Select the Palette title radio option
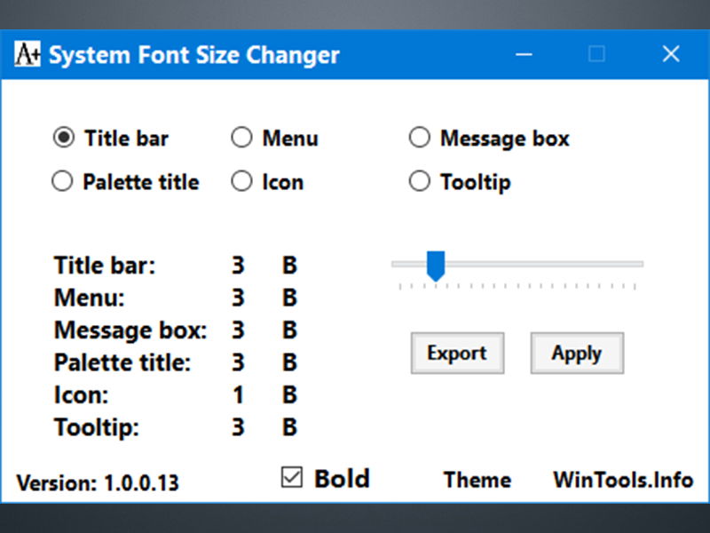 click(x=63, y=182)
